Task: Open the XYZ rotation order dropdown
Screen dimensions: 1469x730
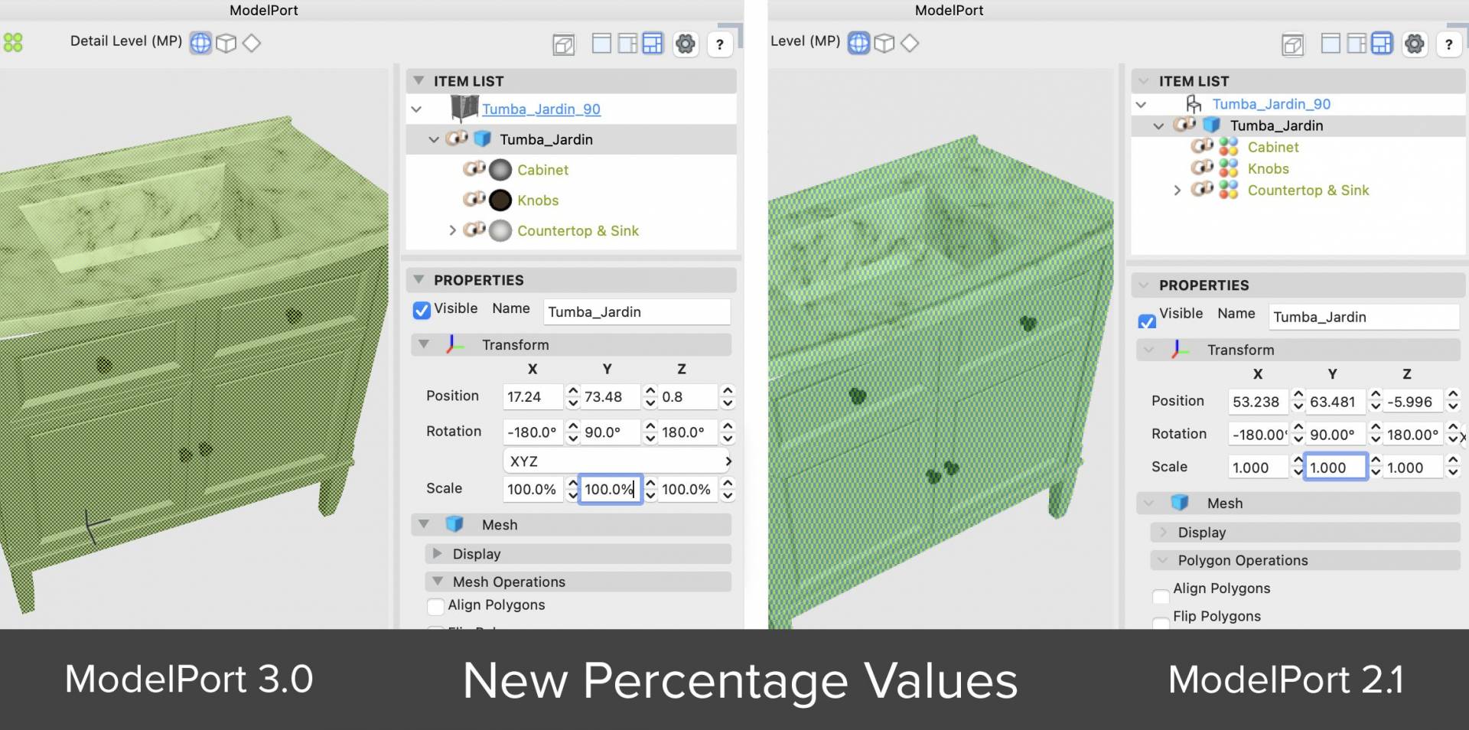Action: click(x=618, y=461)
